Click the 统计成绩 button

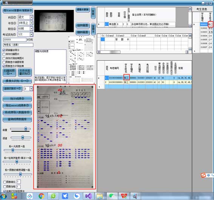[17, 99]
